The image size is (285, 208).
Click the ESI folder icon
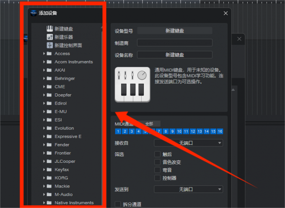point(49,120)
